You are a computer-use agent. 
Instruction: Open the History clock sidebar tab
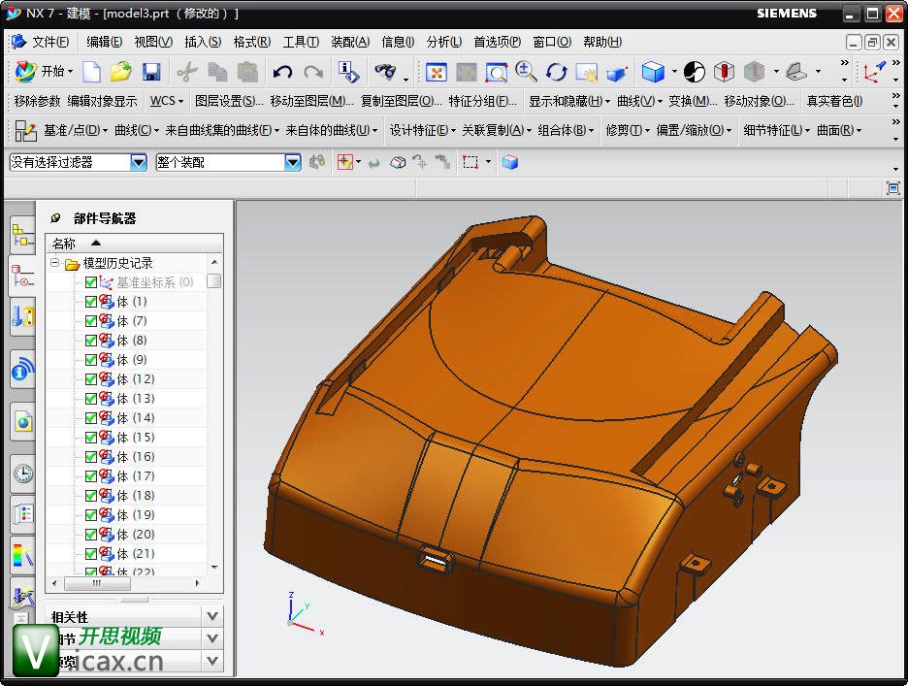[x=22, y=473]
